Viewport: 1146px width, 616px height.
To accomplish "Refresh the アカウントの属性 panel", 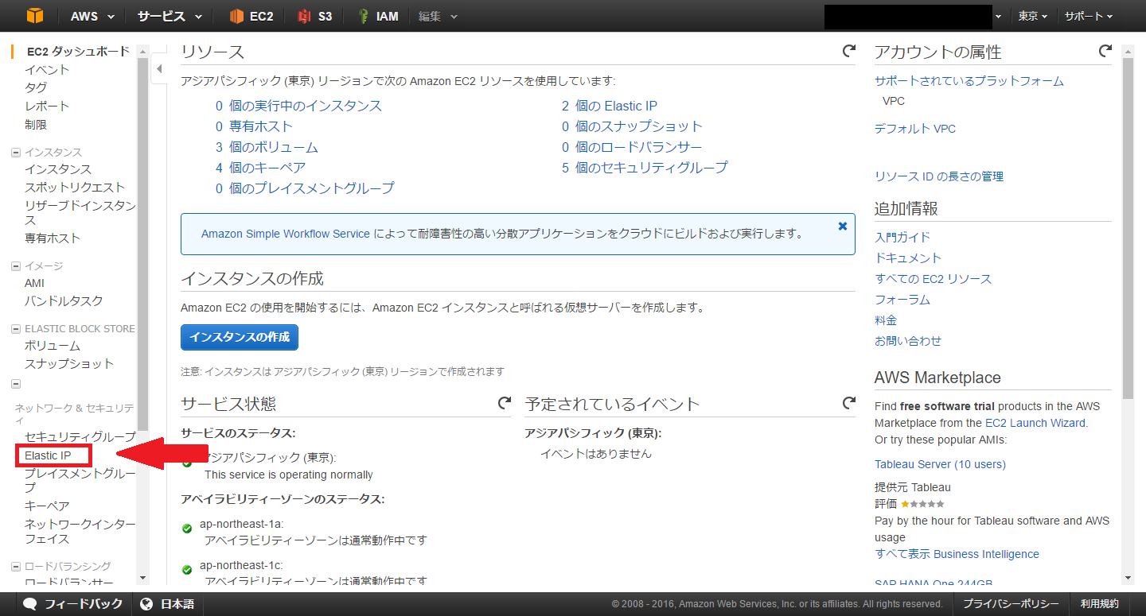I will [x=1105, y=52].
